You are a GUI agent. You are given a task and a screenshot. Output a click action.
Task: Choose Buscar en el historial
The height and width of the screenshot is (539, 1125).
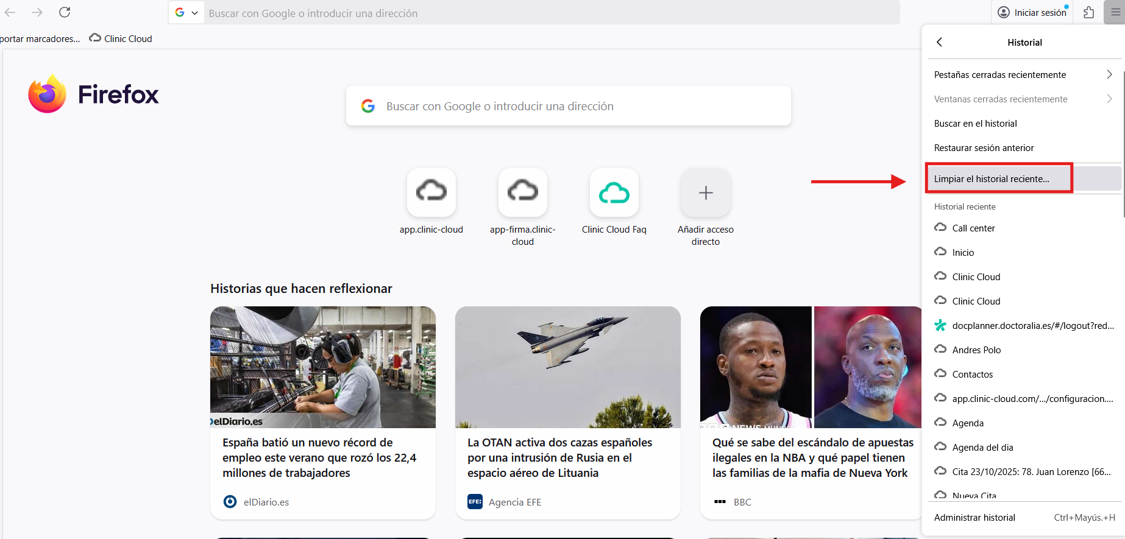(x=975, y=124)
